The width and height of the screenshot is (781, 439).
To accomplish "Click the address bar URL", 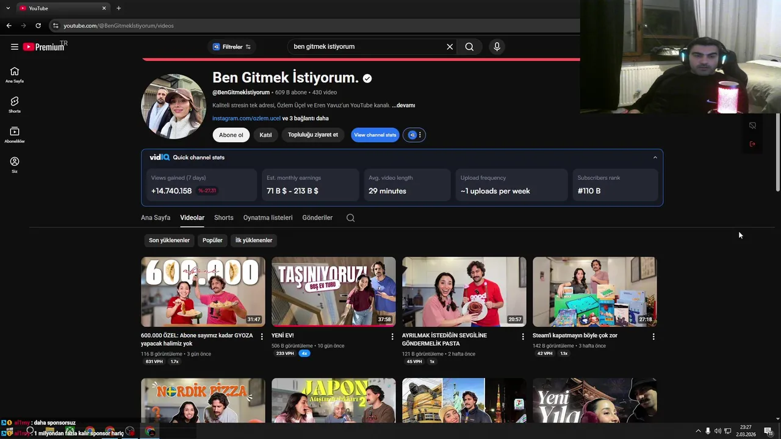I will [x=118, y=26].
